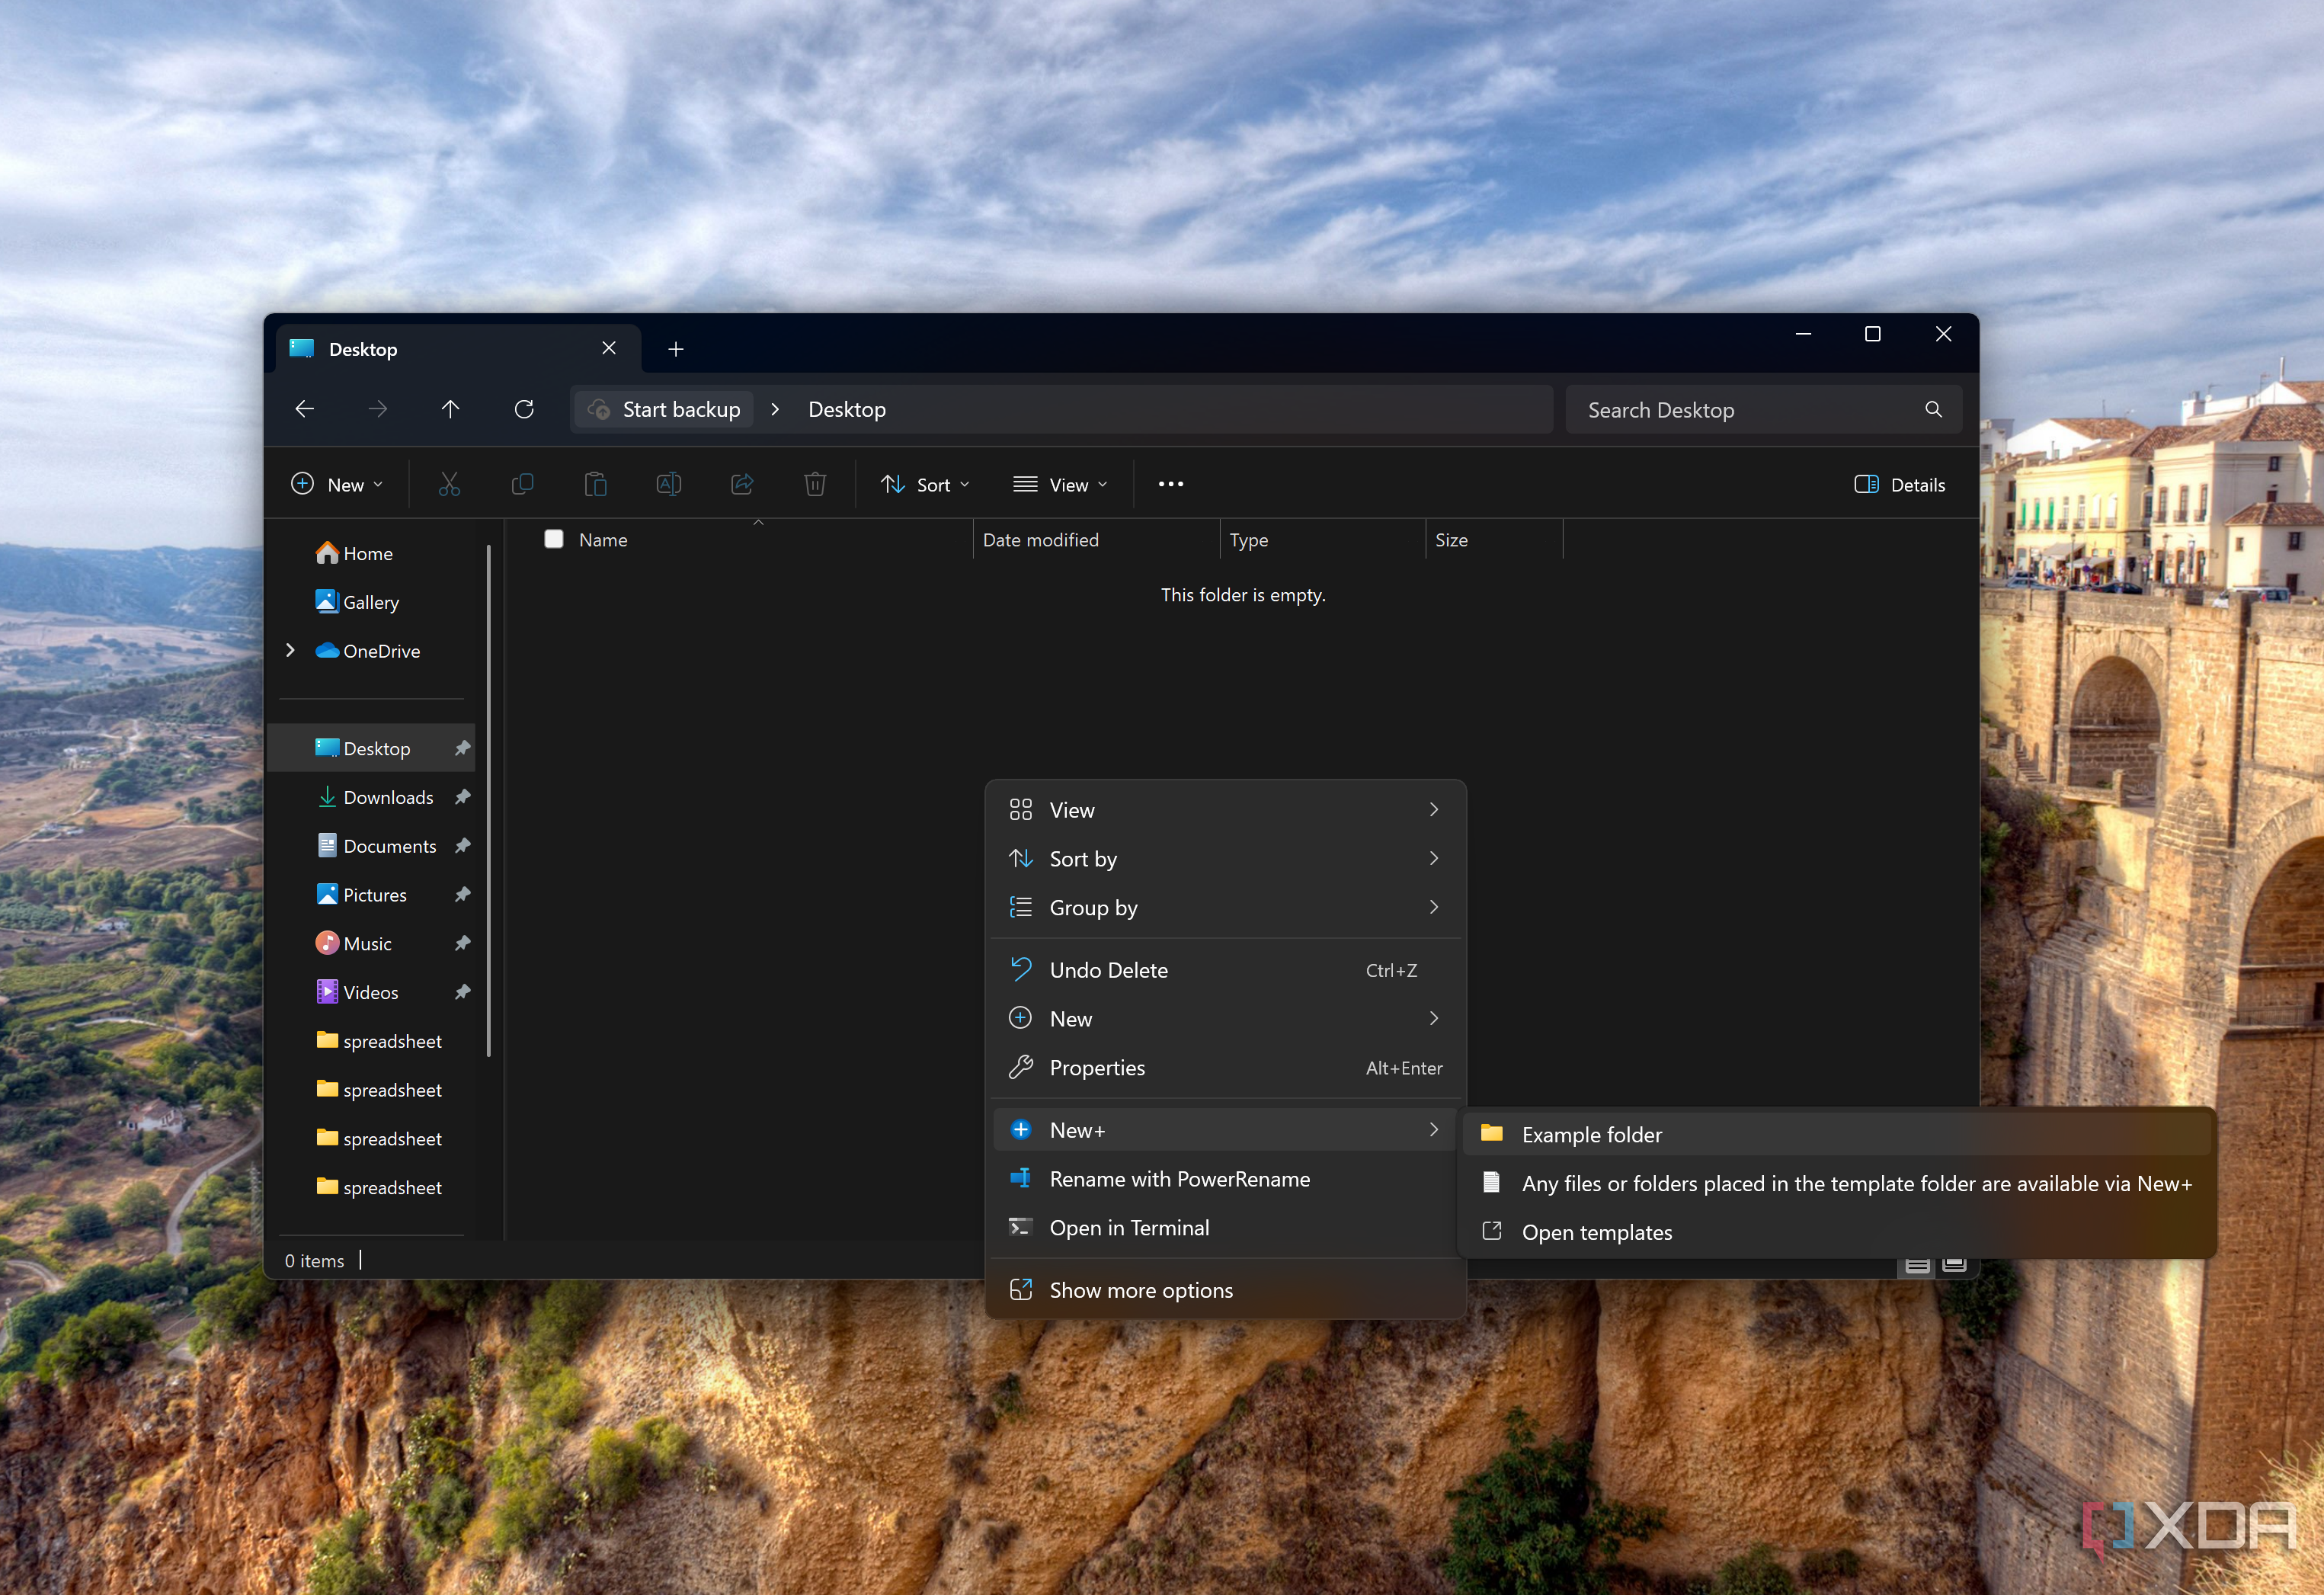Expand breadcrumb chevron before Desktop
The width and height of the screenshot is (2324, 1595).
(775, 409)
